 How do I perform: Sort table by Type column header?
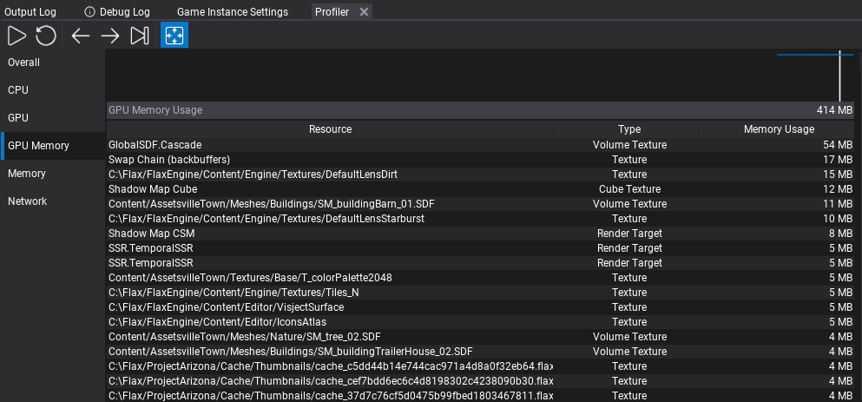point(628,129)
